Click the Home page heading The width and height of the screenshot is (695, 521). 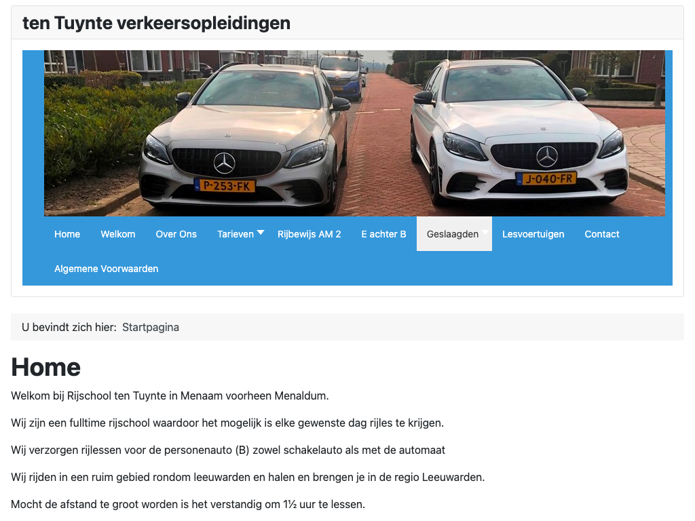[46, 367]
